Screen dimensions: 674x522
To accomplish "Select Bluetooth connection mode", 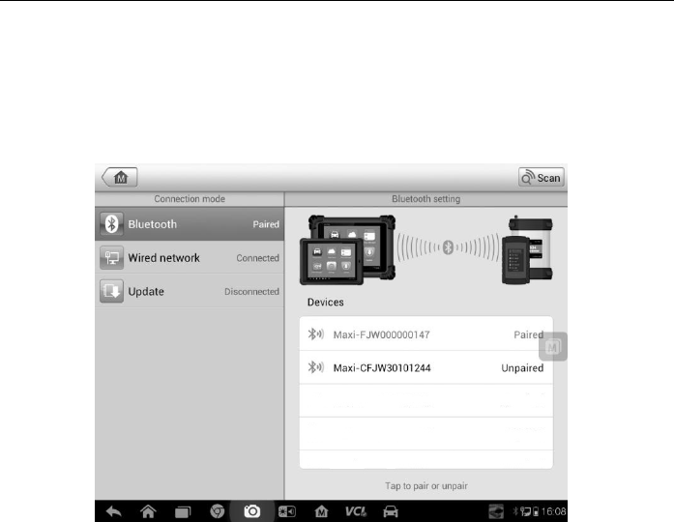I will pos(190,224).
